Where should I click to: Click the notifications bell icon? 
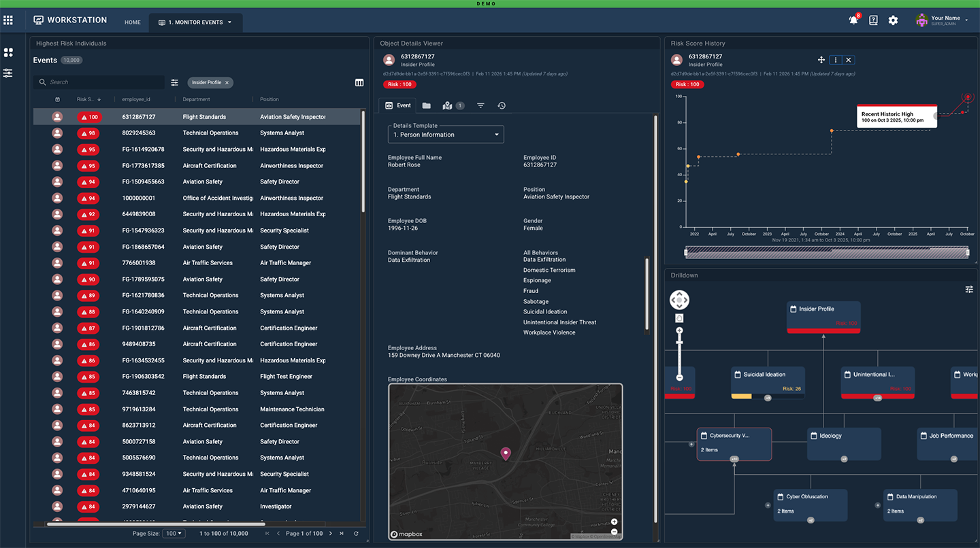tap(853, 20)
